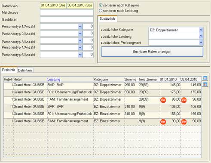Open the Personentyp 4 dropdown
Image resolution: width=211 pixels, height=163 pixels.
(x=80, y=47)
